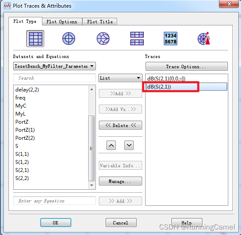The width and height of the screenshot is (241, 235).
Task: Click scrollbar down arrow in variable list
Action: 92,185
